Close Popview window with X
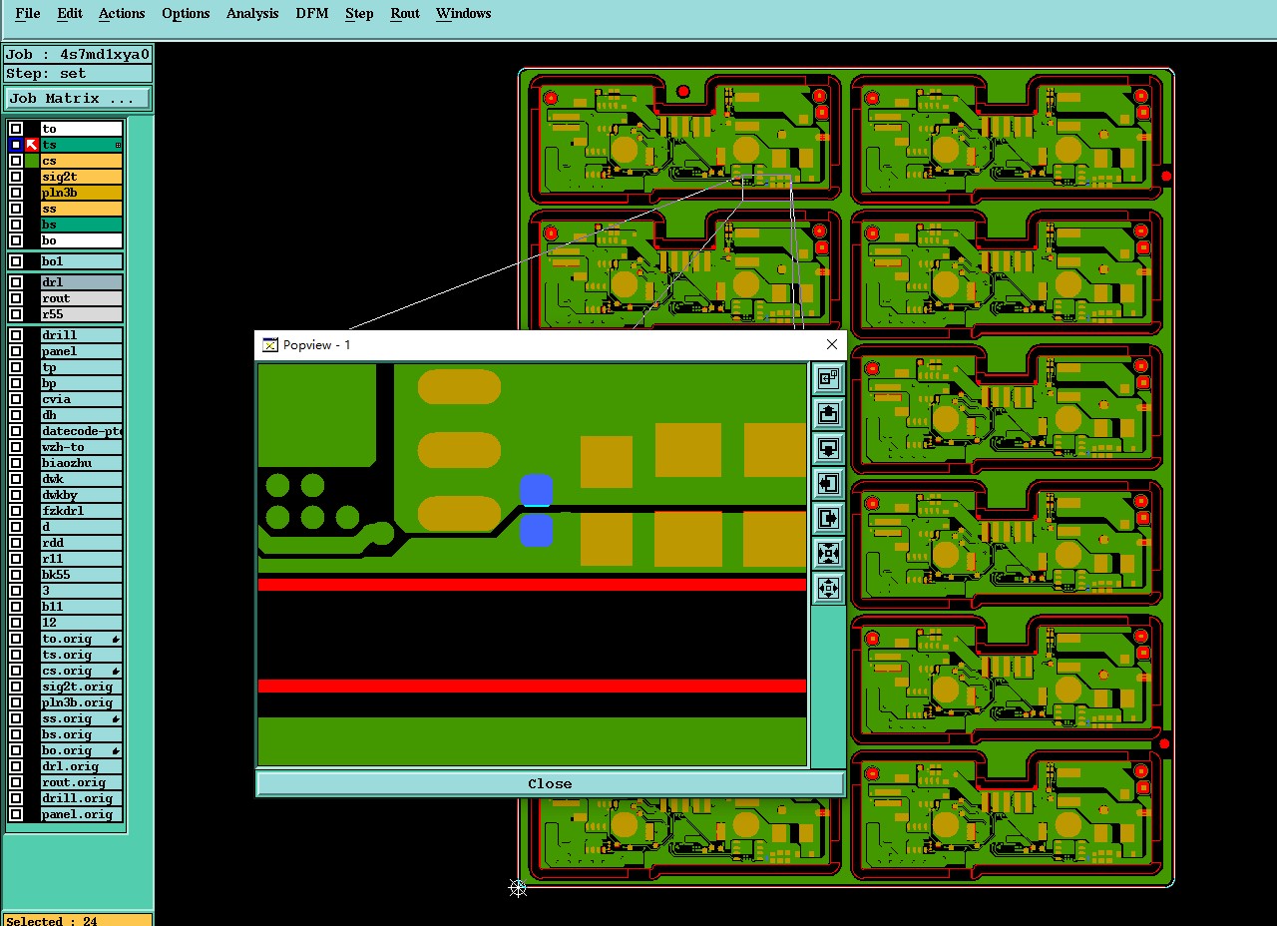The width and height of the screenshot is (1277, 926). pos(832,344)
